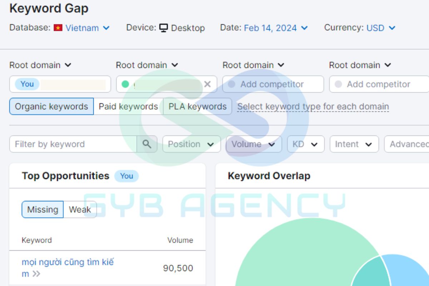Open the Vietnam database dropdown
This screenshot has height=286, width=429.
[88, 28]
